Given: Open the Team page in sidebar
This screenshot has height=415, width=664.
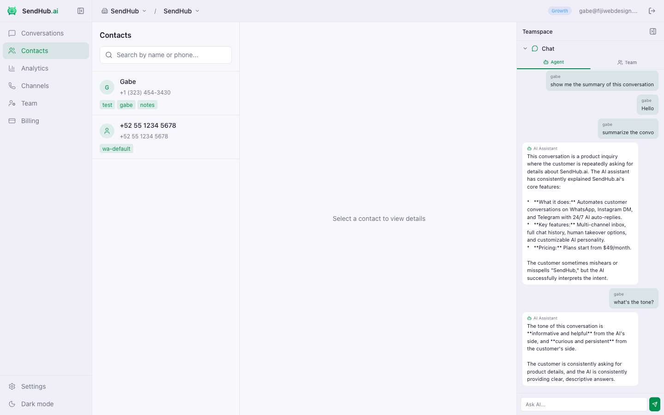Looking at the screenshot, I should (x=46, y=103).
